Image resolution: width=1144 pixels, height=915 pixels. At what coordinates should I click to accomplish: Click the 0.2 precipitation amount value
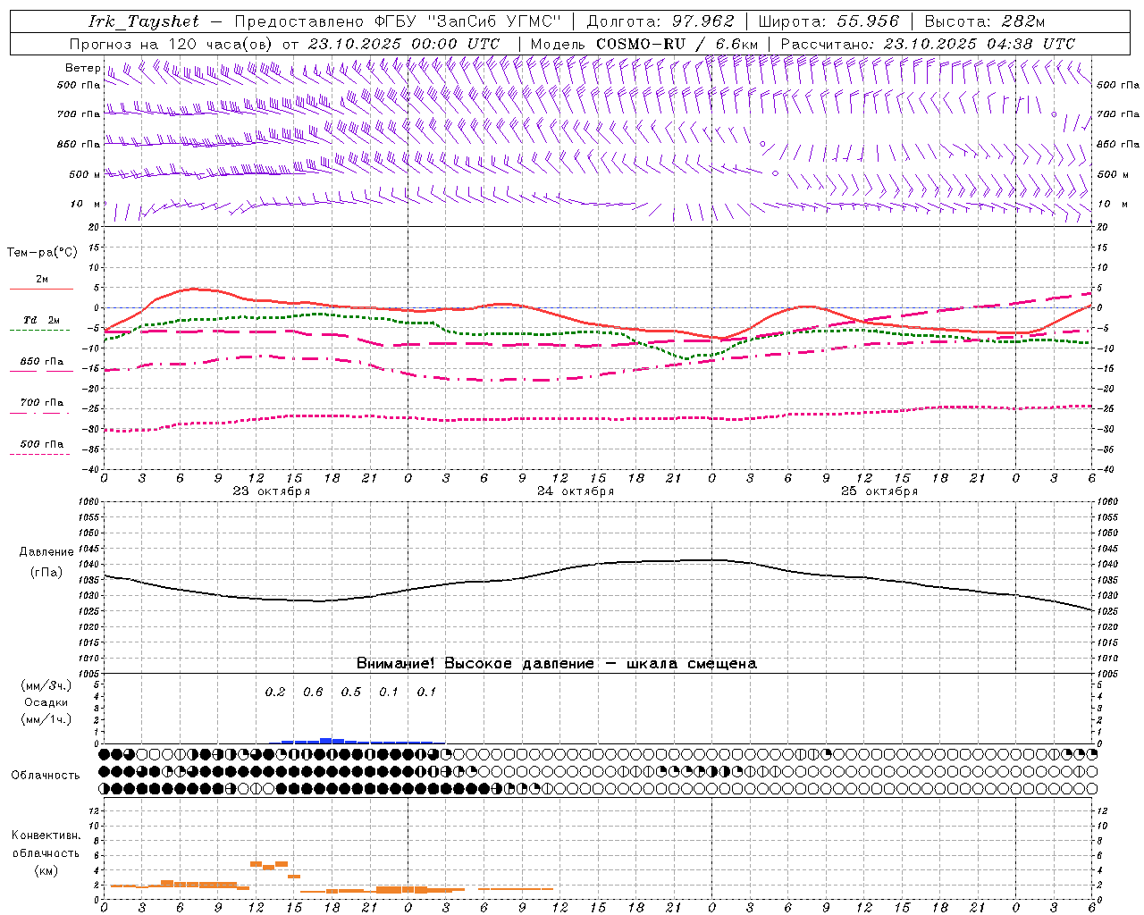point(275,692)
